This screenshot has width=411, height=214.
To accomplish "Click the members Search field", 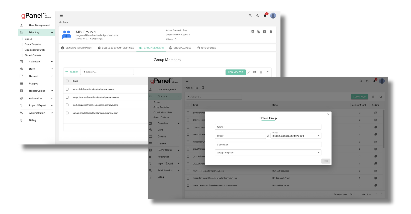I will pyautogui.click(x=107, y=72).
